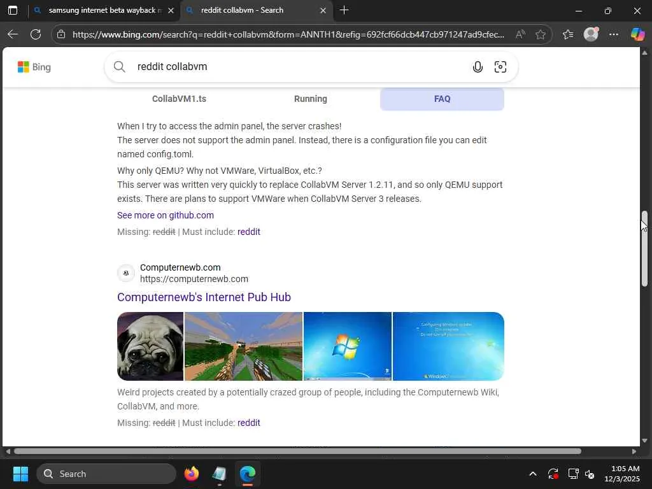Click the Edge icon on taskbar

248,474
